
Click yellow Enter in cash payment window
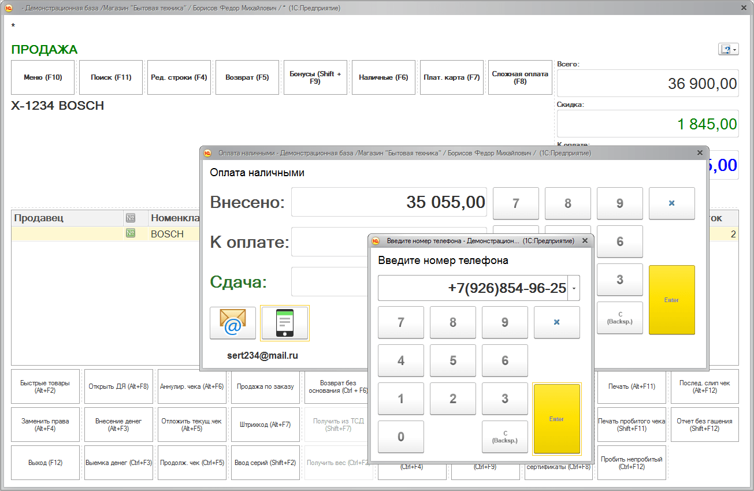pyautogui.click(x=672, y=300)
